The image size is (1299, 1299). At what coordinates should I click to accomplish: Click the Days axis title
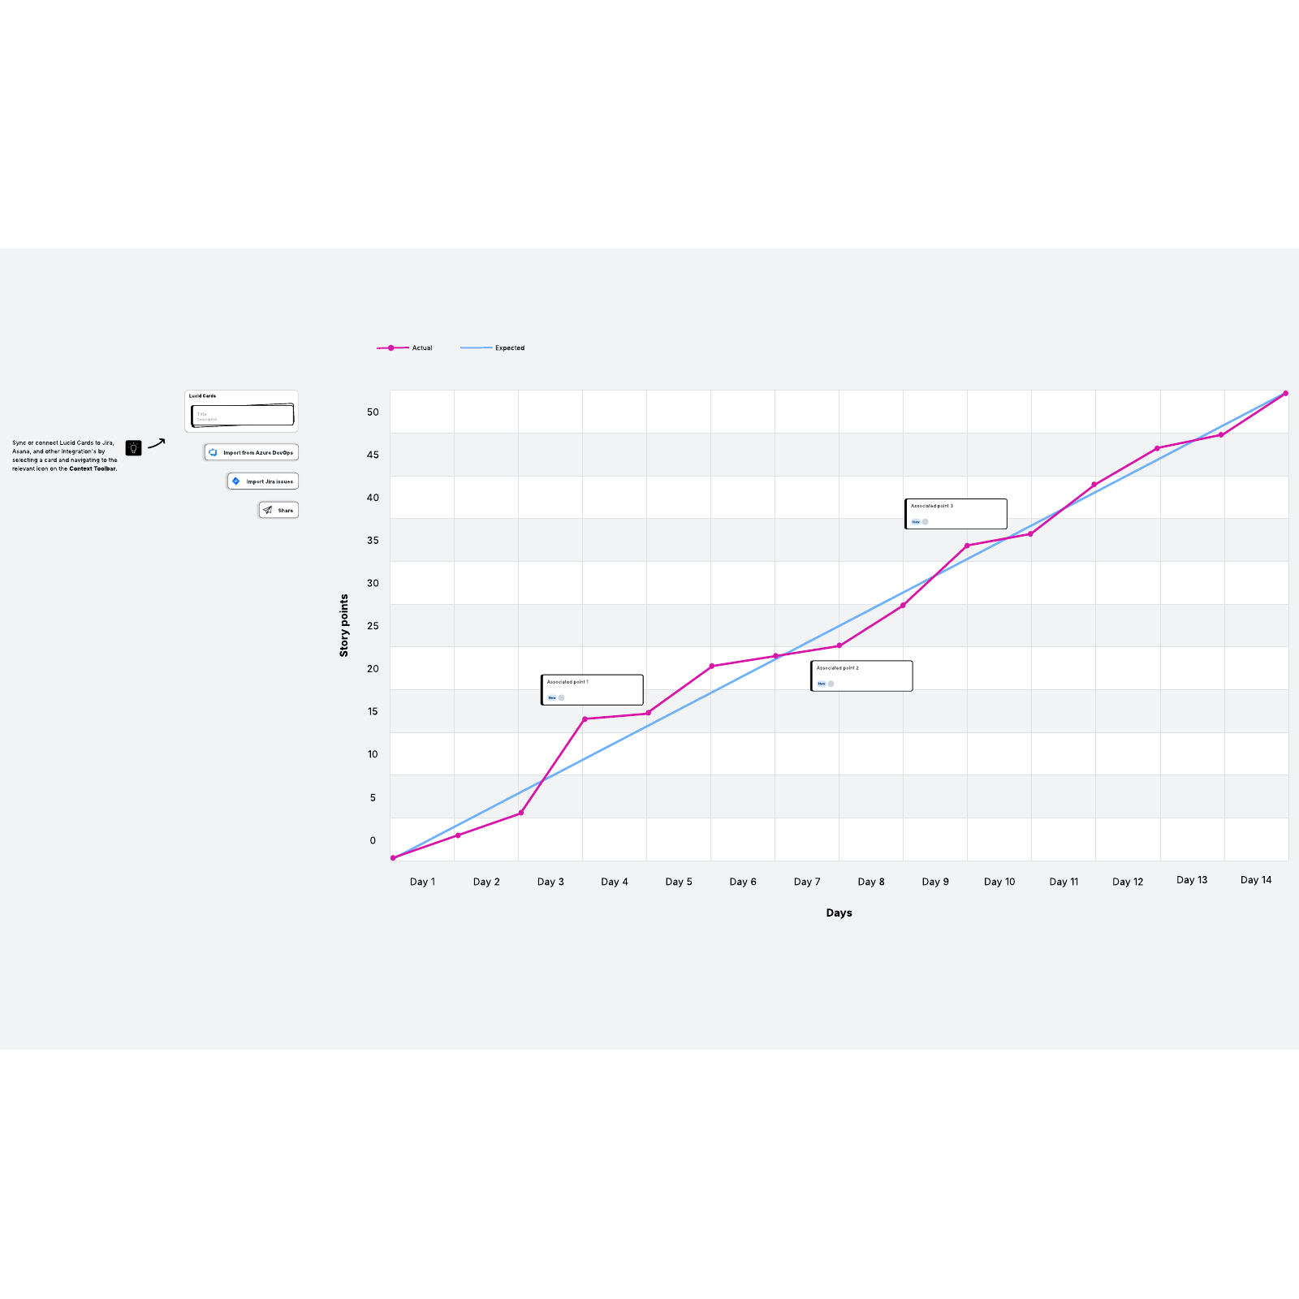pyautogui.click(x=839, y=913)
